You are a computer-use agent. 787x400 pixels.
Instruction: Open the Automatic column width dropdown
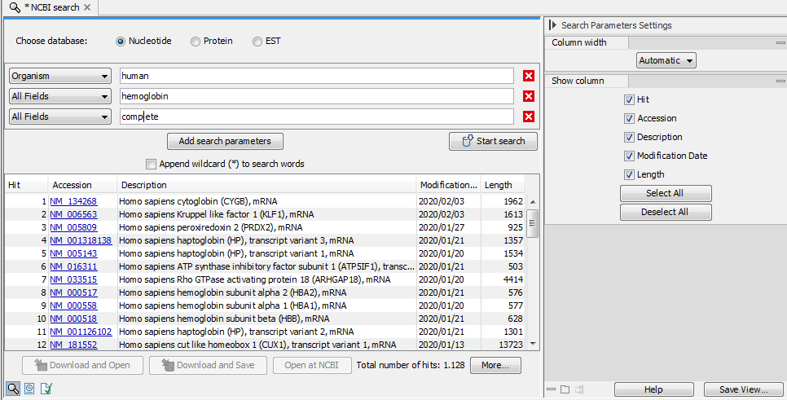pos(666,60)
